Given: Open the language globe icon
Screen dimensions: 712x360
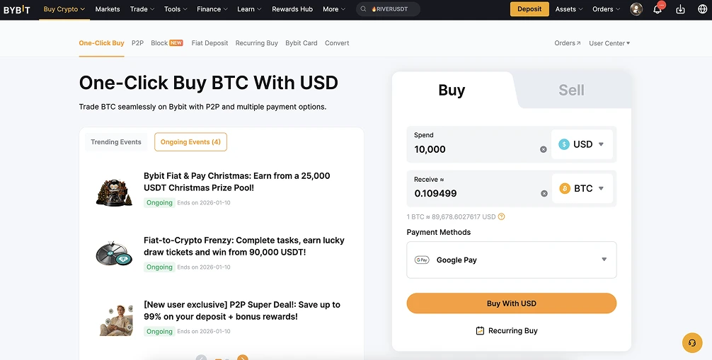Looking at the screenshot, I should 703,9.
